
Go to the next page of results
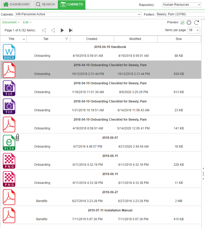[62, 30]
